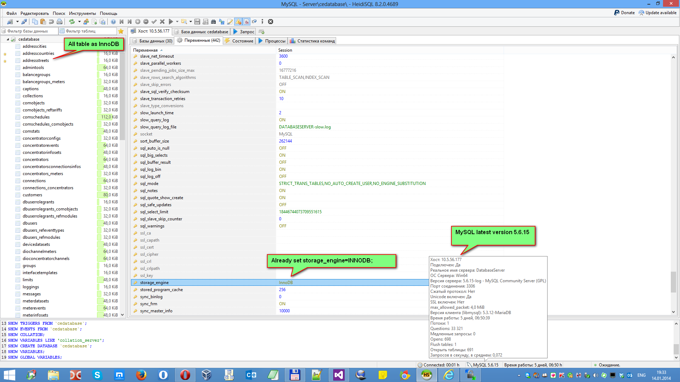Click the Undo toolbar icon
This screenshot has height=382, width=680.
(x=51, y=22)
